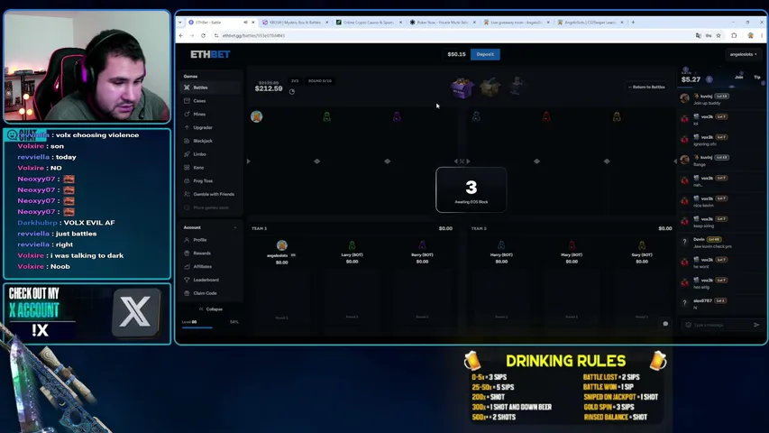The height and width of the screenshot is (433, 769).
Task: Click the Claim Code gift icon
Action: (187, 293)
